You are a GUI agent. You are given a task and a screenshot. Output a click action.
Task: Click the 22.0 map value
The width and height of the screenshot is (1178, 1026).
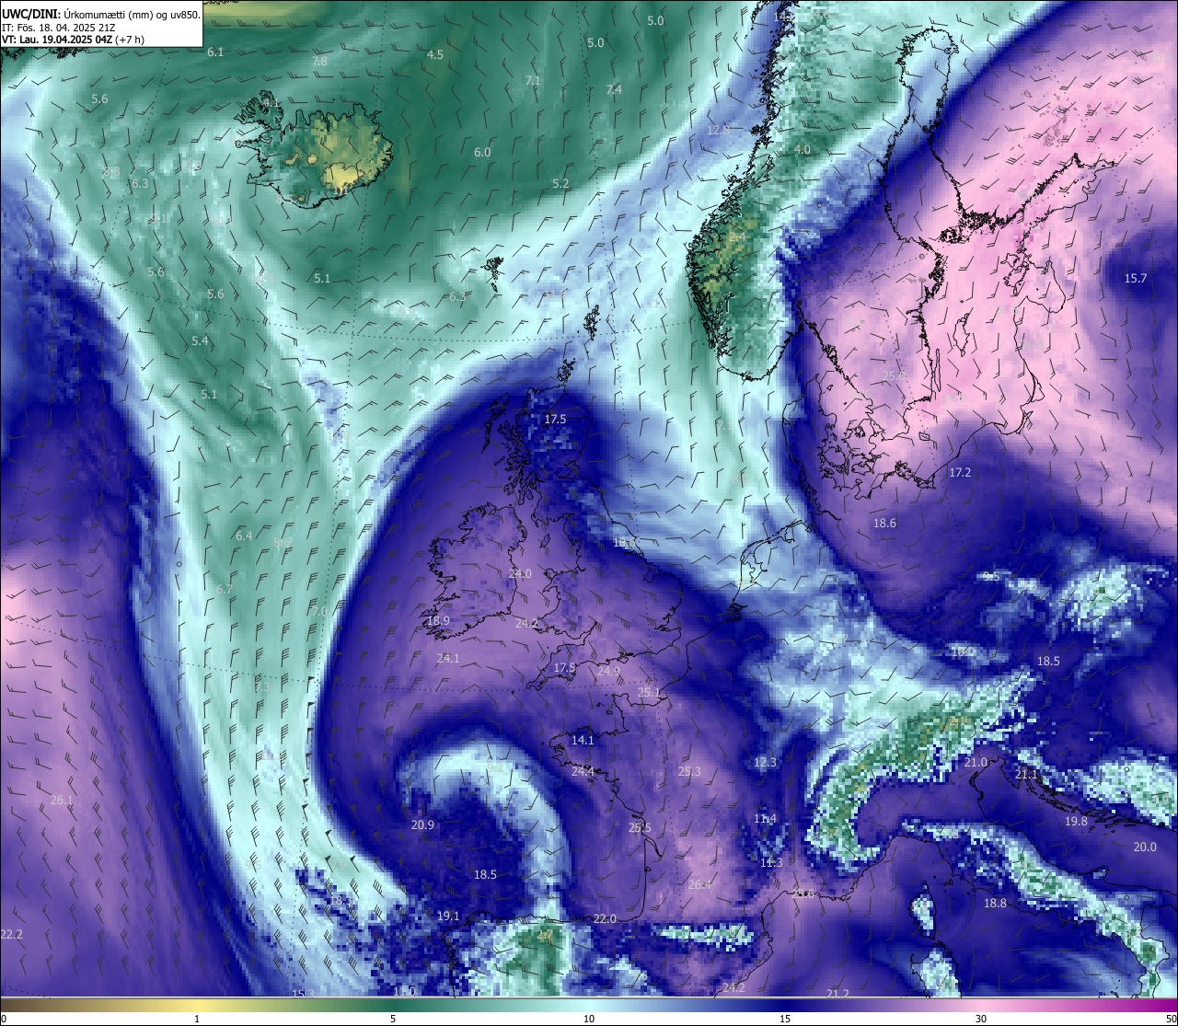[x=605, y=918]
